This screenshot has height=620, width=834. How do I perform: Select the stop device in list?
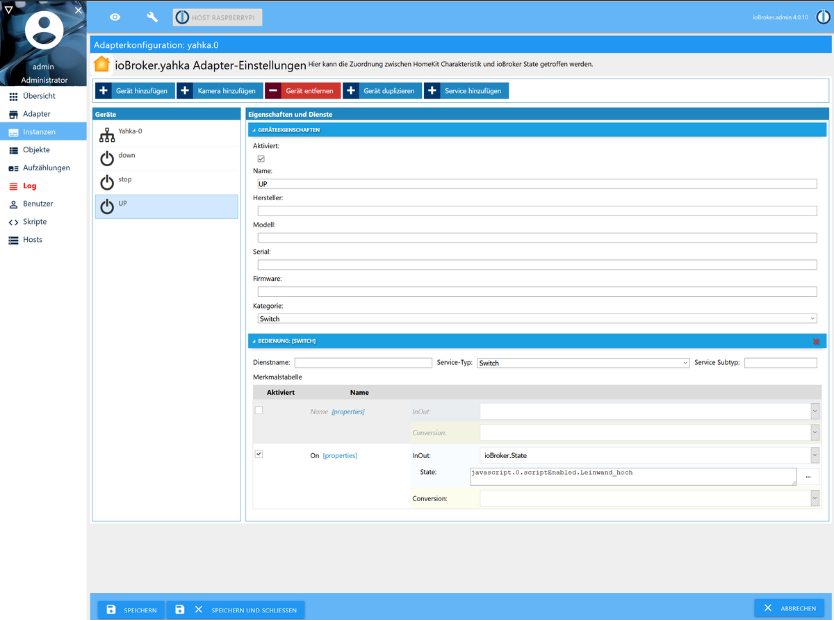tap(167, 183)
